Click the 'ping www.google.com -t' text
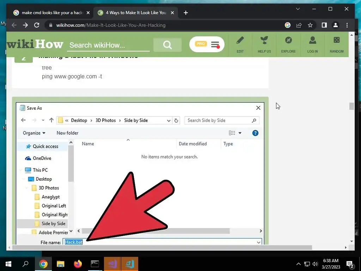The image size is (361, 271). tap(72, 76)
